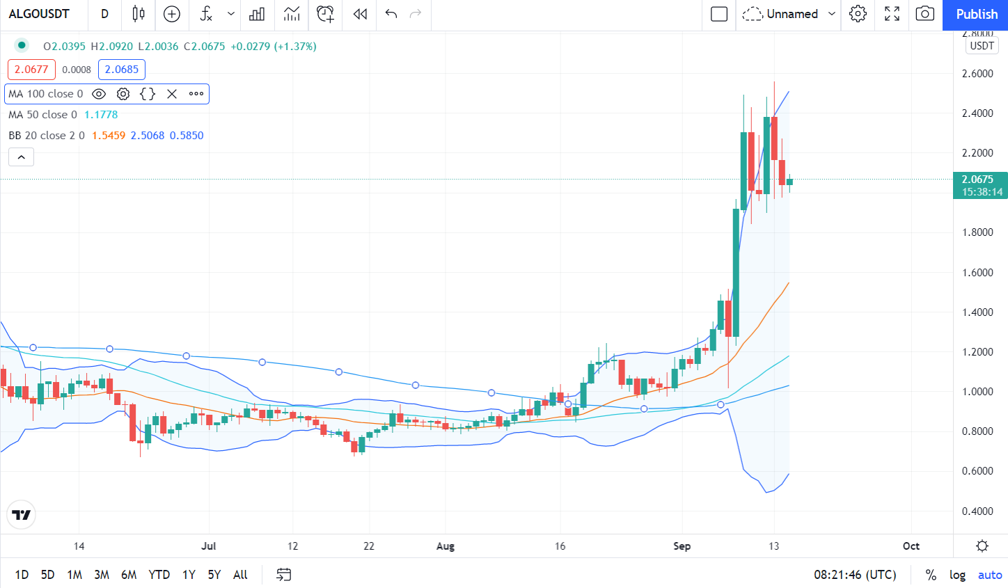Click the current price label 2.0675
The height and width of the screenshot is (588, 1008).
tap(980, 185)
